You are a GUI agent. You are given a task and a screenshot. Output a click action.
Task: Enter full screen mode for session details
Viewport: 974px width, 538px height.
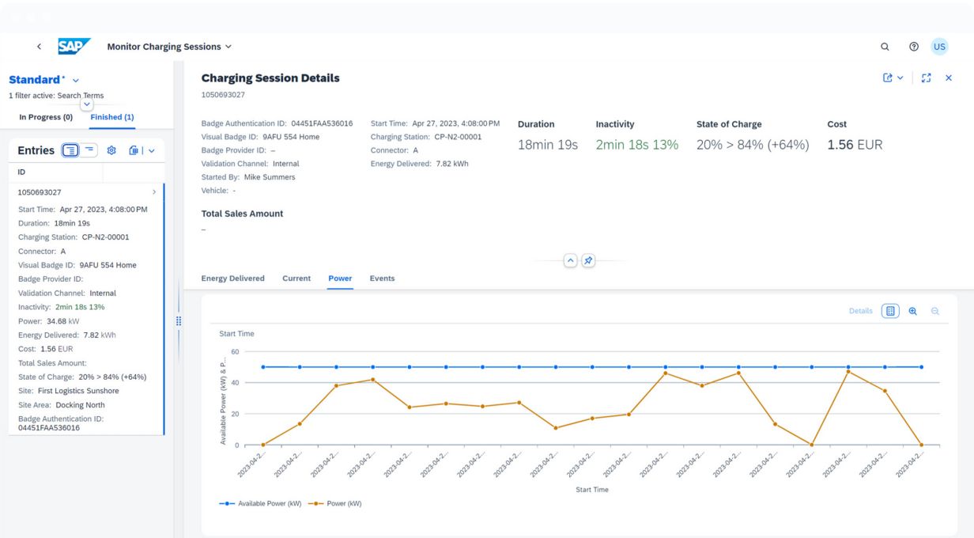pyautogui.click(x=927, y=78)
